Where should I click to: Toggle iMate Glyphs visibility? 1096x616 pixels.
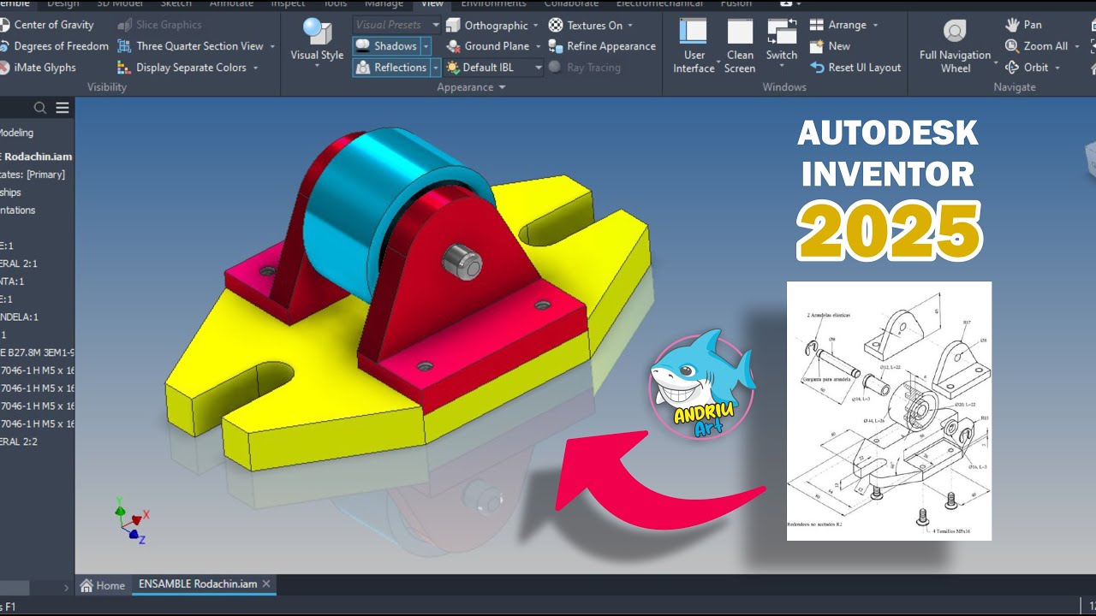pos(39,68)
